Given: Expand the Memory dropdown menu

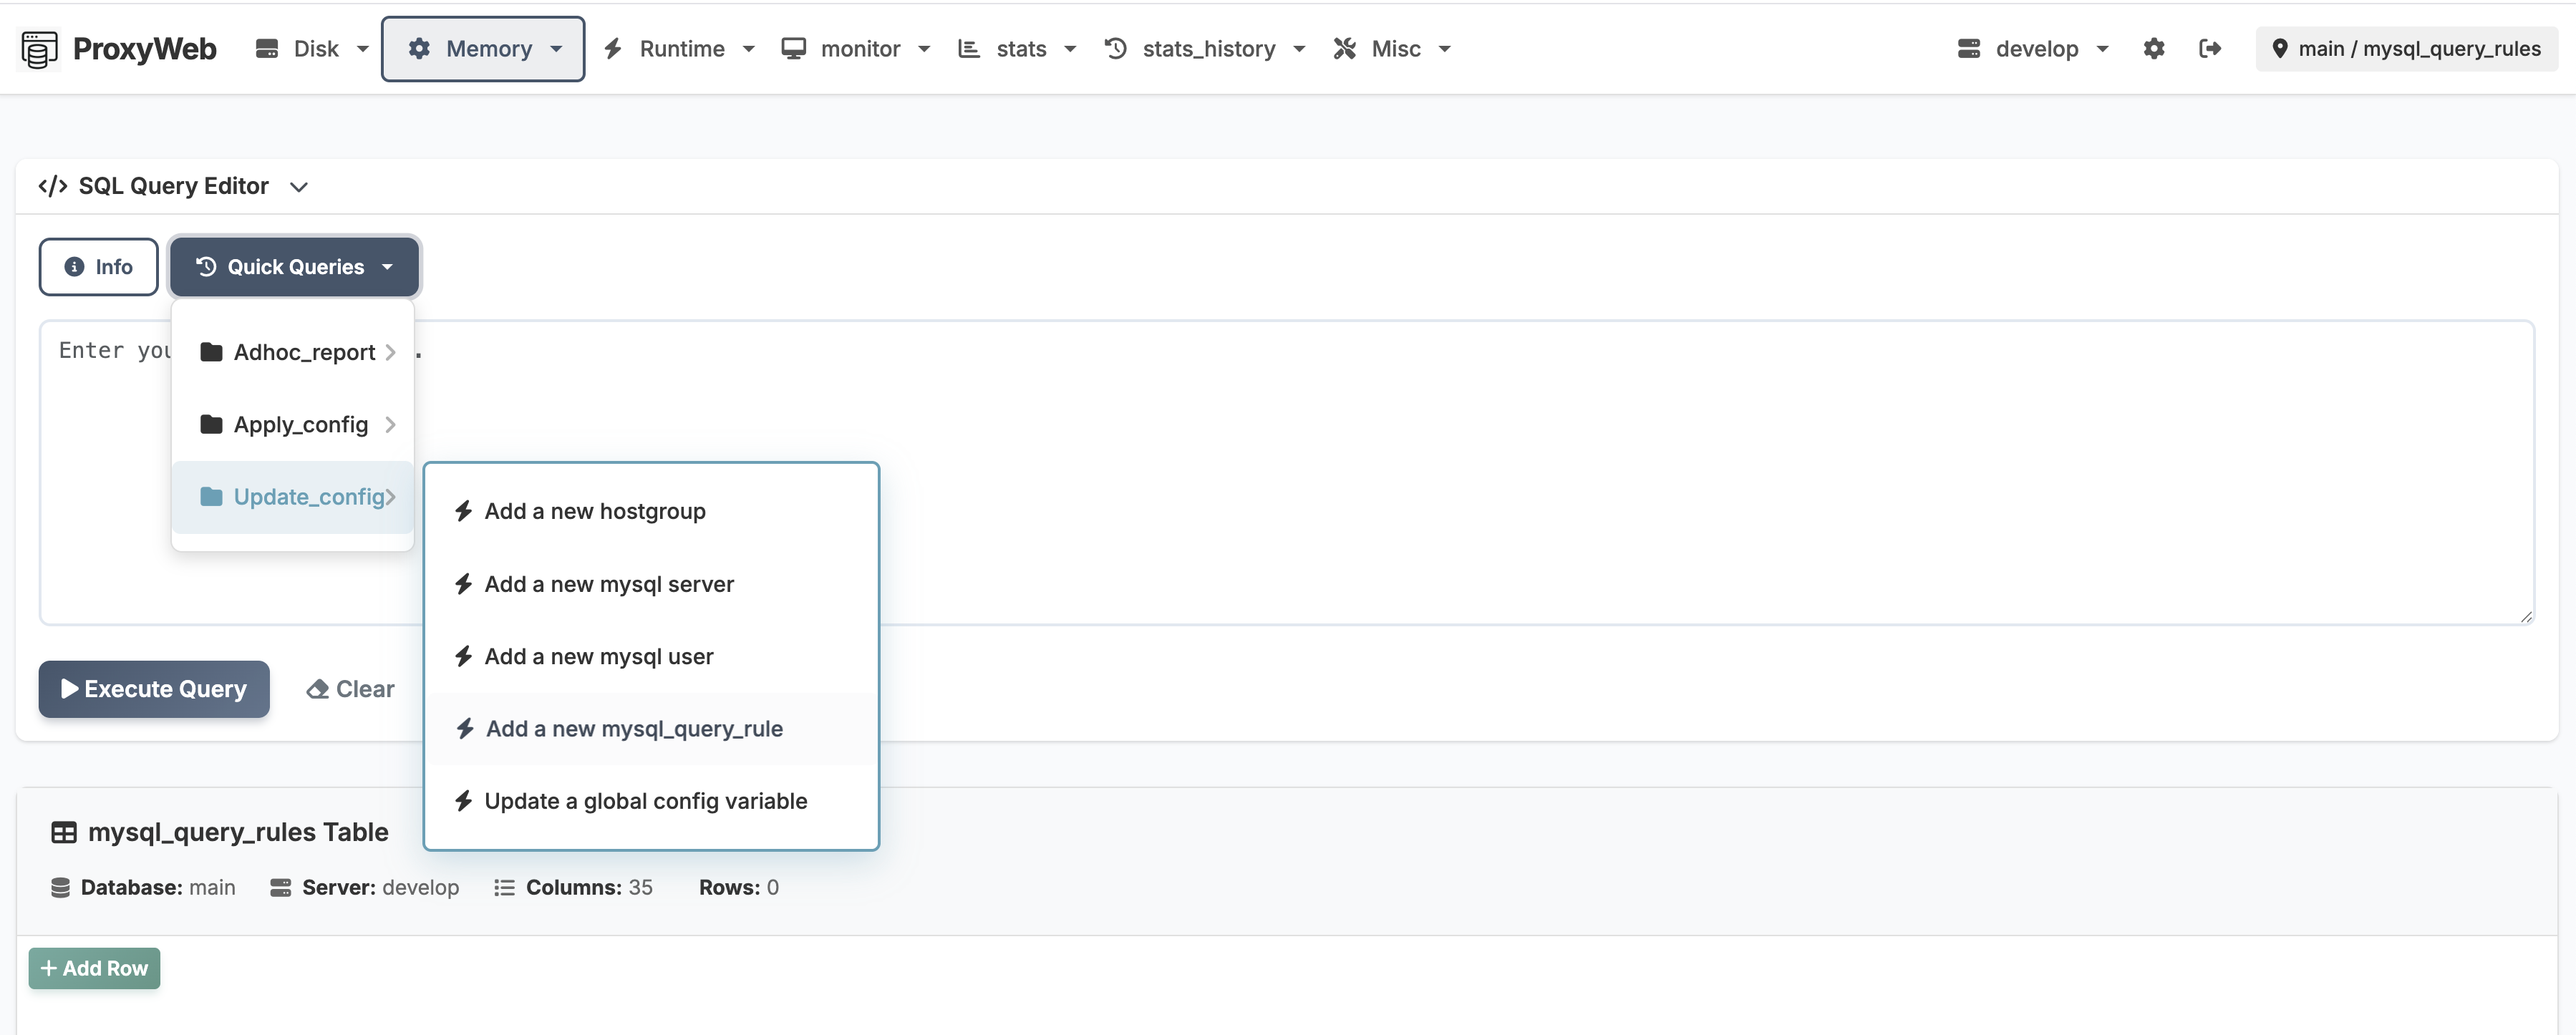Looking at the screenshot, I should pyautogui.click(x=484, y=48).
